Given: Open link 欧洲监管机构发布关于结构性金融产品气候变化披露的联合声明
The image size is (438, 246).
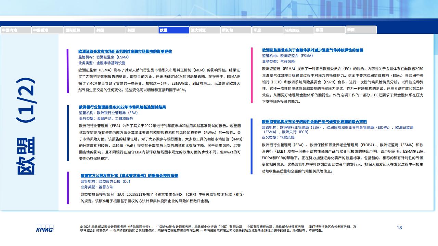Looking at the screenshot, I should click(314, 122).
